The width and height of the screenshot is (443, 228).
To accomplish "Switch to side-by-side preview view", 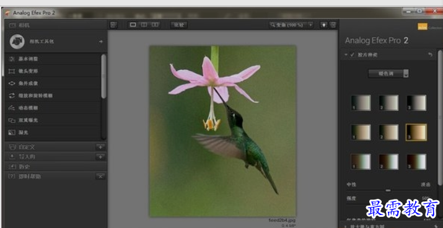I will point(155,25).
